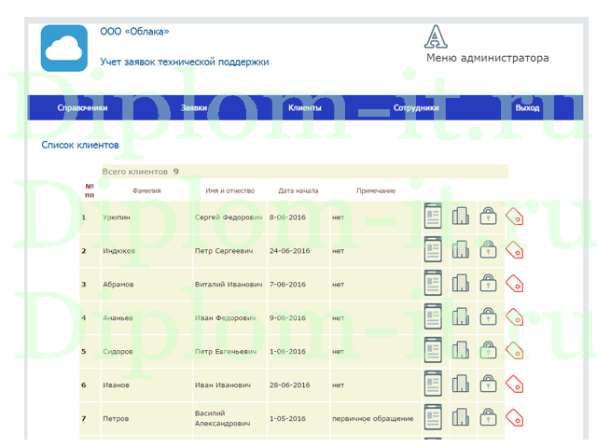The width and height of the screenshot is (597, 448).
Task: Click the padlock icon in Петров's row
Action: pyautogui.click(x=488, y=418)
